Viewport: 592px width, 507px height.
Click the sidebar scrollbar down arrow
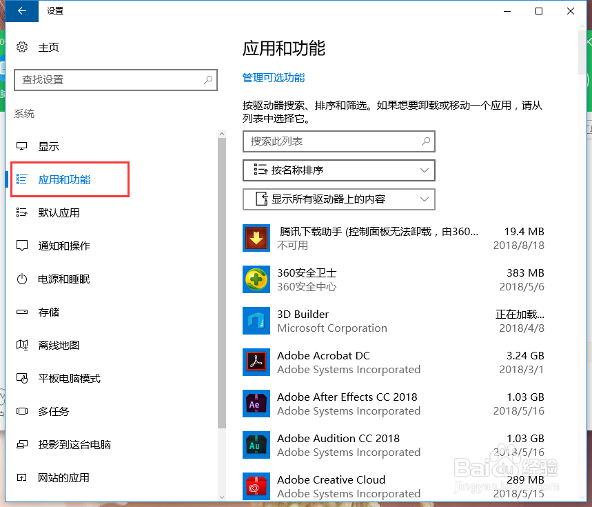point(222,497)
